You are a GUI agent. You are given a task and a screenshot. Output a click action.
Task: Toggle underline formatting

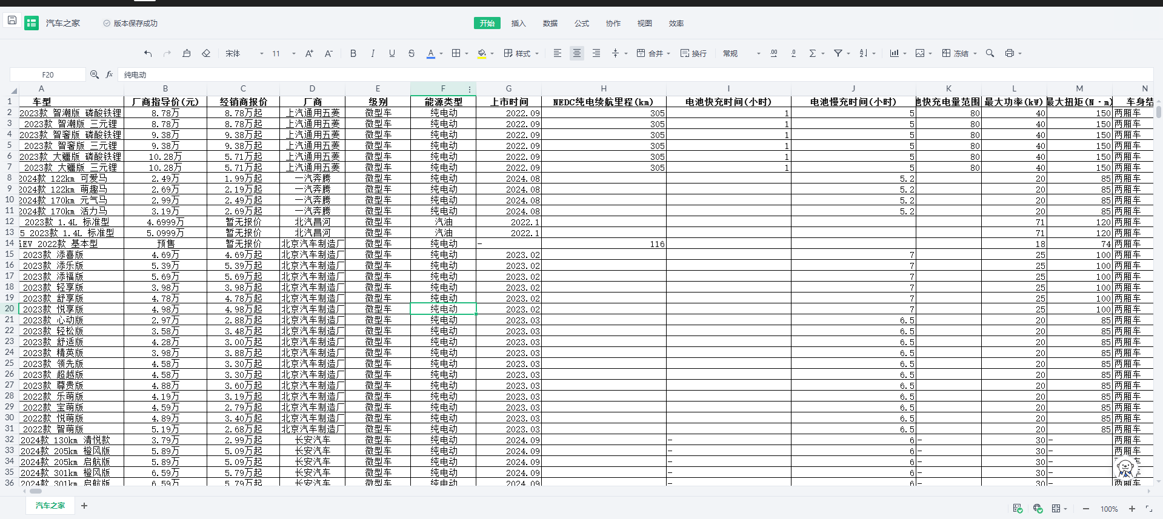[392, 53]
